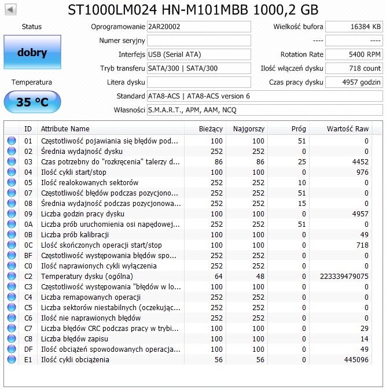Click the blue status icon for attribute C4
386x390 pixels.
tap(12, 297)
